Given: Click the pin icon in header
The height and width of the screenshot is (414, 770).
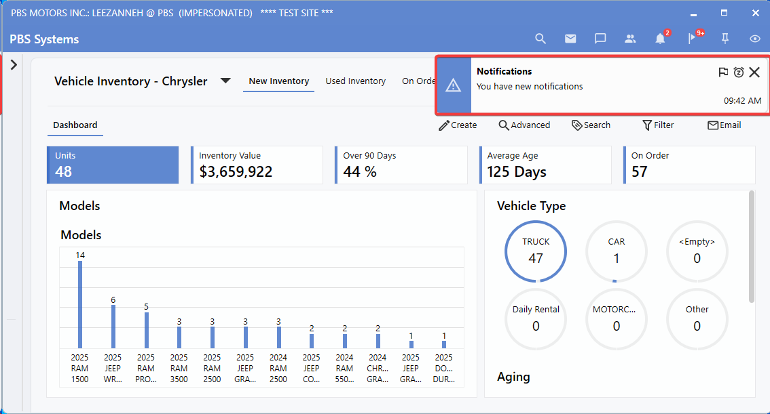Looking at the screenshot, I should click(725, 39).
